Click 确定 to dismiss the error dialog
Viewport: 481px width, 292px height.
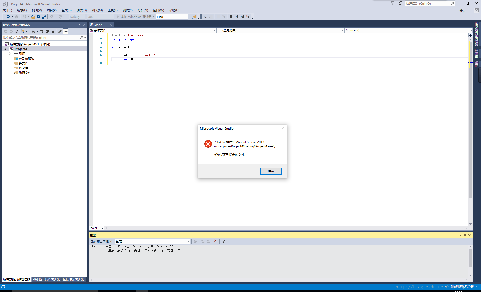click(x=271, y=171)
